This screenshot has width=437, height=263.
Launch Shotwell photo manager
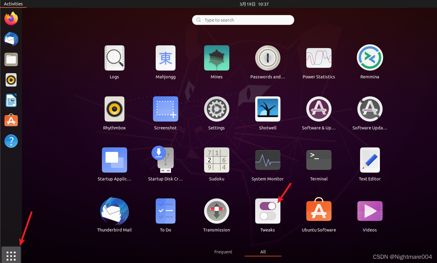268,109
